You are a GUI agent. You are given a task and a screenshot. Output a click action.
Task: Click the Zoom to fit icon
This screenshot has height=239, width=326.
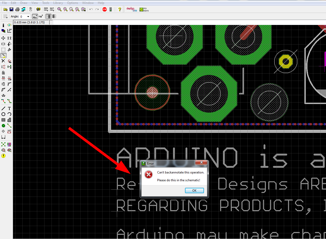[x=59, y=9]
